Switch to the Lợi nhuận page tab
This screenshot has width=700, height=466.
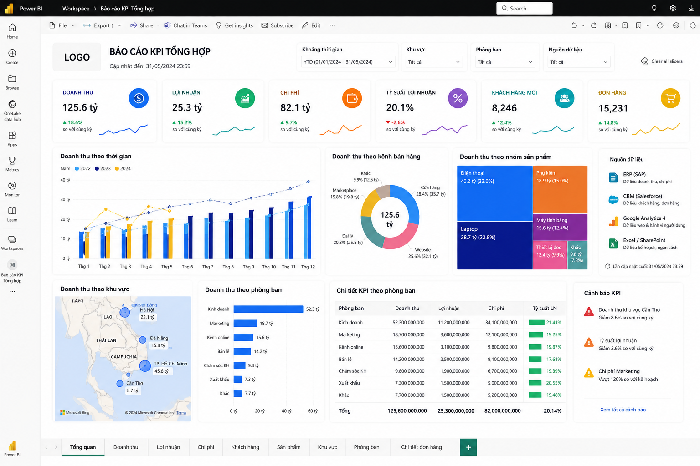(168, 447)
